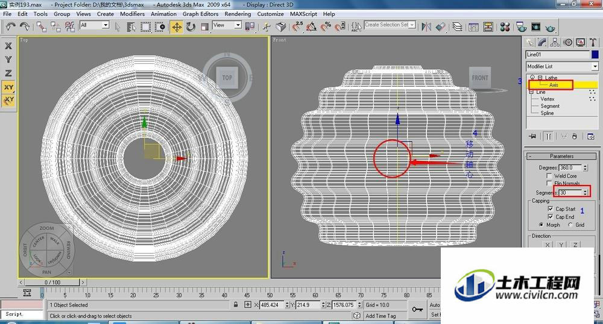Enable the Weld Core checkbox
Image resolution: width=603 pixels, height=324 pixels.
pyautogui.click(x=549, y=175)
